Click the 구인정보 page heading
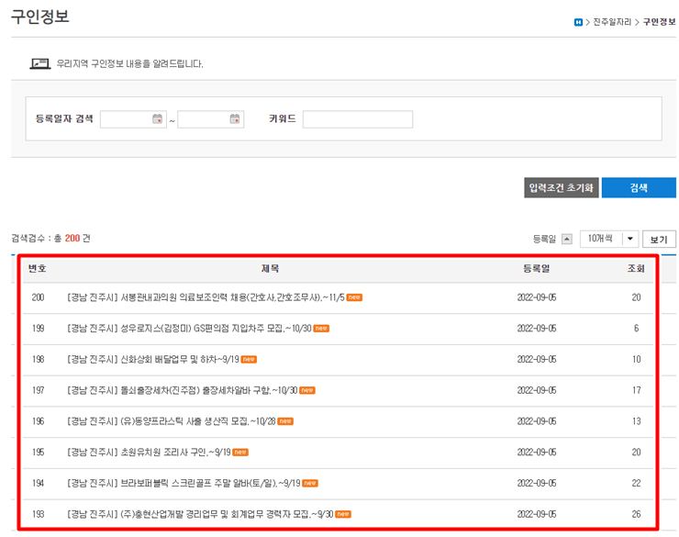The width and height of the screenshot is (679, 537). tap(39, 17)
